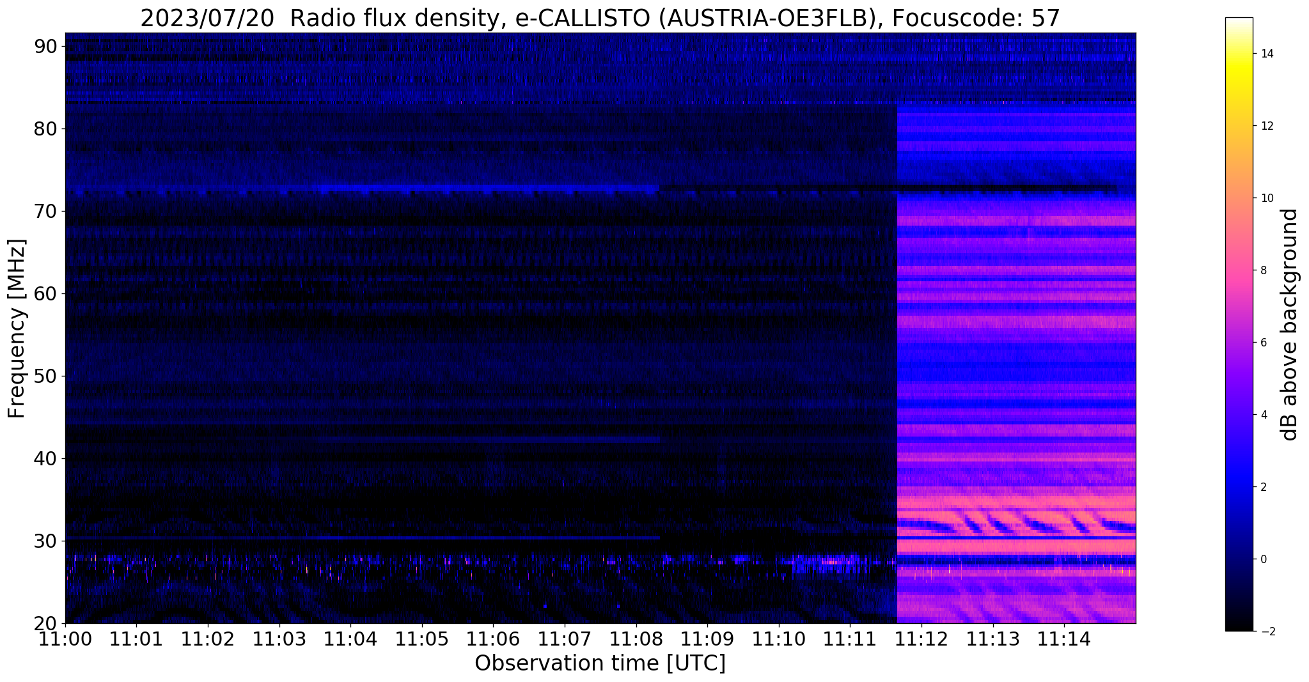Click the colorbar gradient scale

click(1239, 324)
